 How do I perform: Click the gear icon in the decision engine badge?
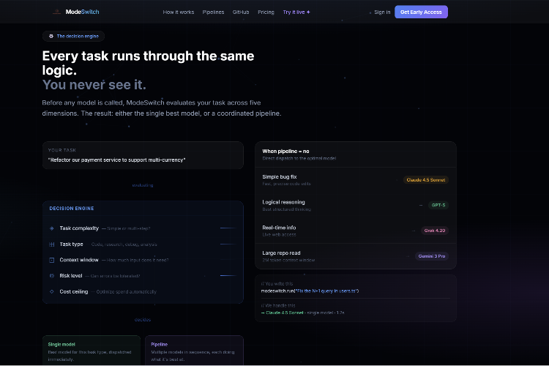click(x=51, y=36)
